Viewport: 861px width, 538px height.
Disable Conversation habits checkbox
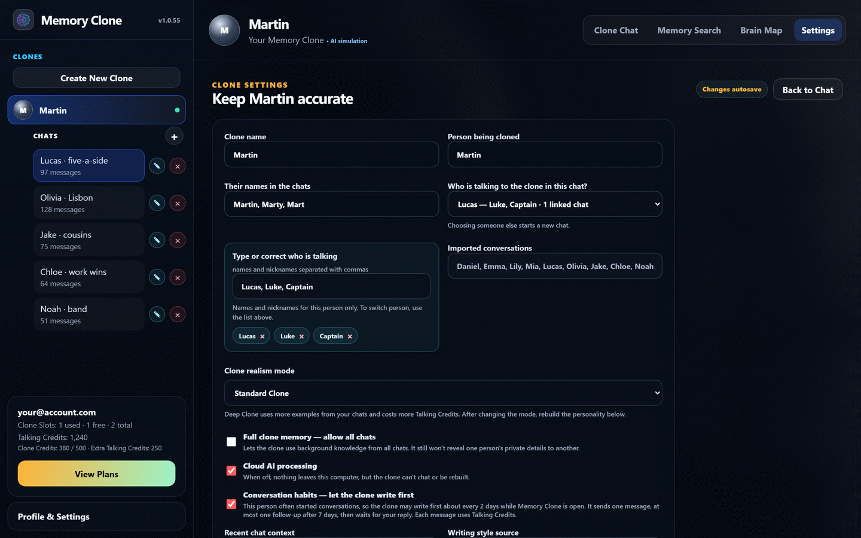pos(231,504)
